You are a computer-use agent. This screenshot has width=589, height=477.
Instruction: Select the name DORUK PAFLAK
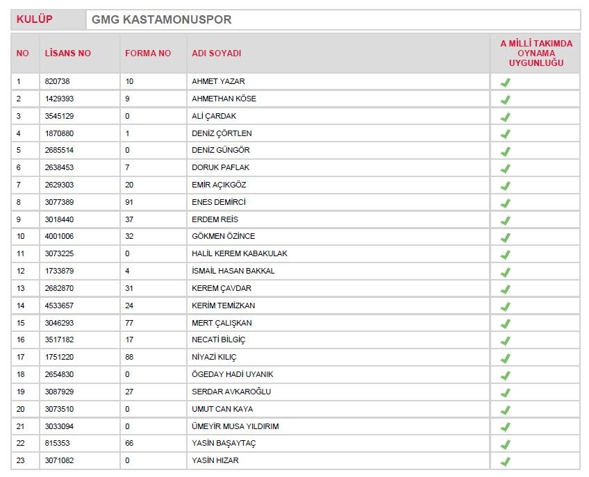(x=220, y=167)
